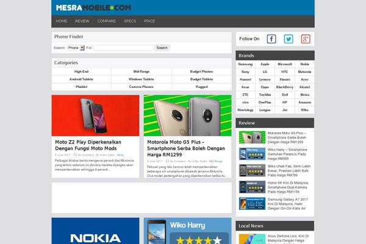Open Asus Zenfone Live news thumbnail
Viewport: 366px width, 244px height.
point(252,239)
